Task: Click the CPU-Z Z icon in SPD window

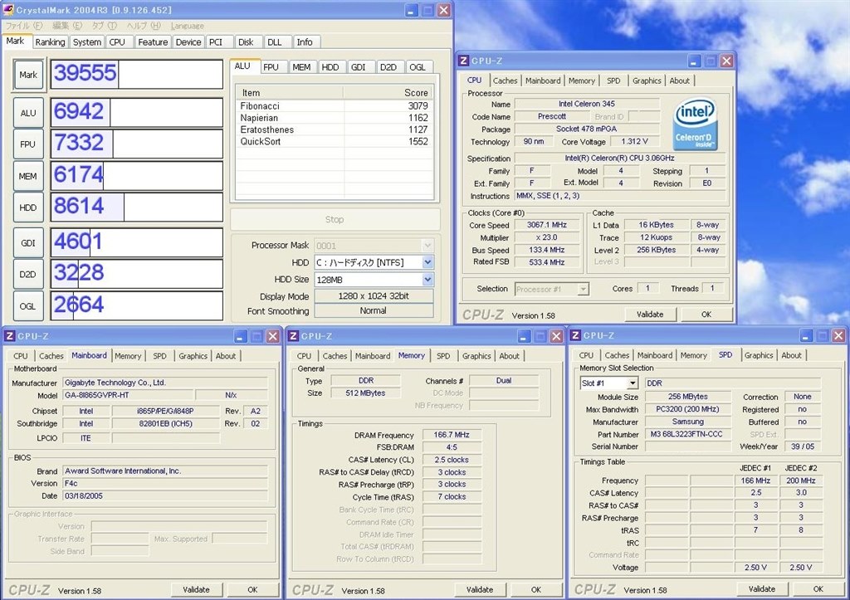Action: [576, 335]
